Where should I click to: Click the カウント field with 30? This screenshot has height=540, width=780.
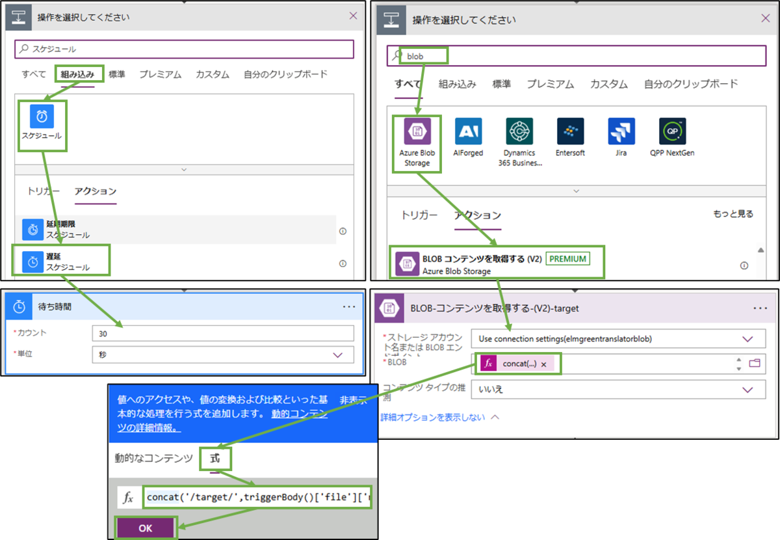223,333
